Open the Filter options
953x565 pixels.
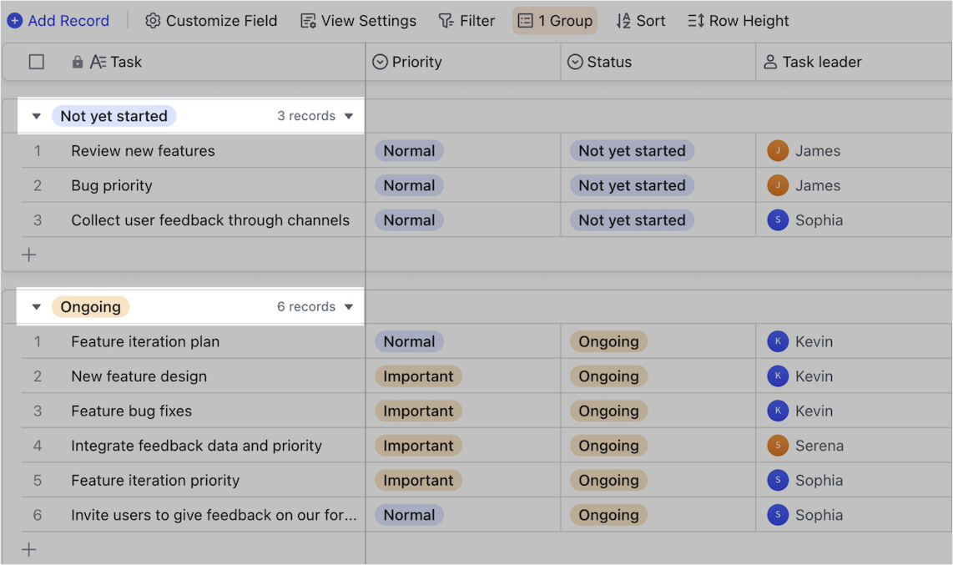[466, 21]
